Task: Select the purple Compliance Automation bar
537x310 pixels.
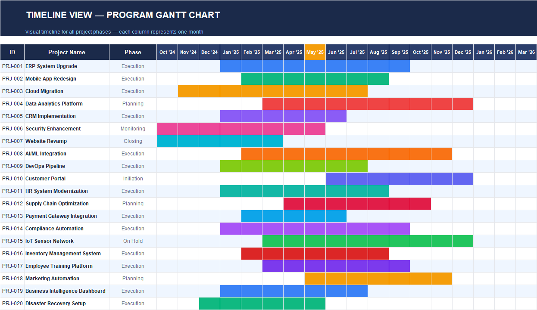Action: (x=315, y=229)
